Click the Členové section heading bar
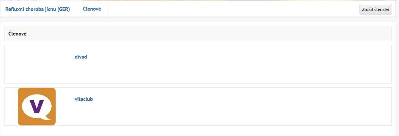Viewport: 399px width, 136px height. (x=198, y=33)
